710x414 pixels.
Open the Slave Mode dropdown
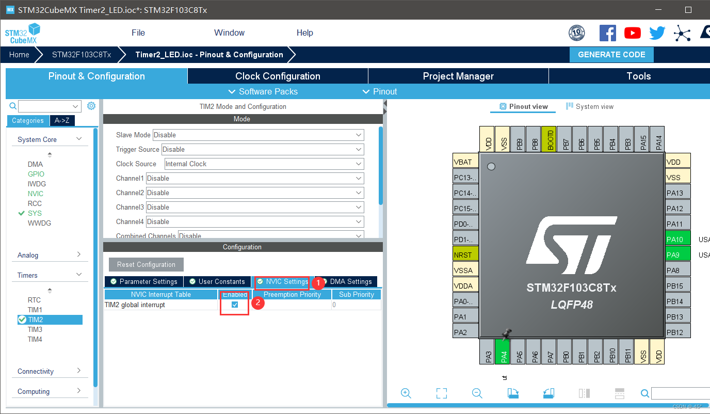click(x=258, y=135)
